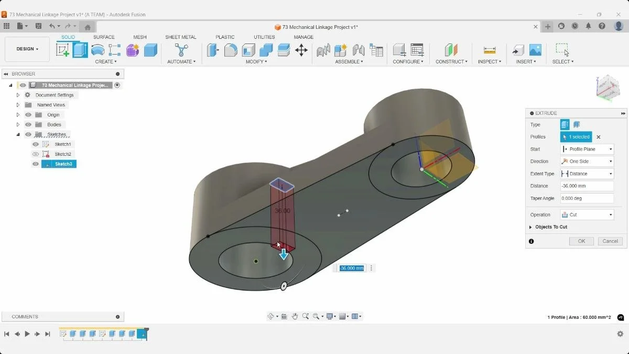Click OK in the Extrude dialog
Viewport: 629px width, 354px height.
(581, 241)
